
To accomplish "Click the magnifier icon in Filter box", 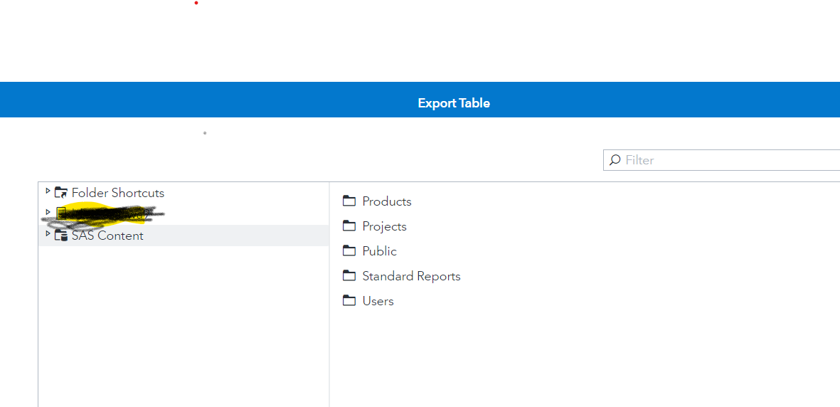I will pyautogui.click(x=615, y=160).
